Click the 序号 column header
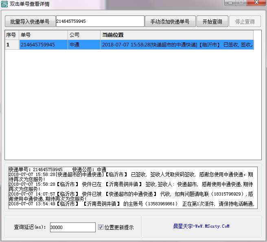This screenshot has width=267, height=242. pos(11,35)
